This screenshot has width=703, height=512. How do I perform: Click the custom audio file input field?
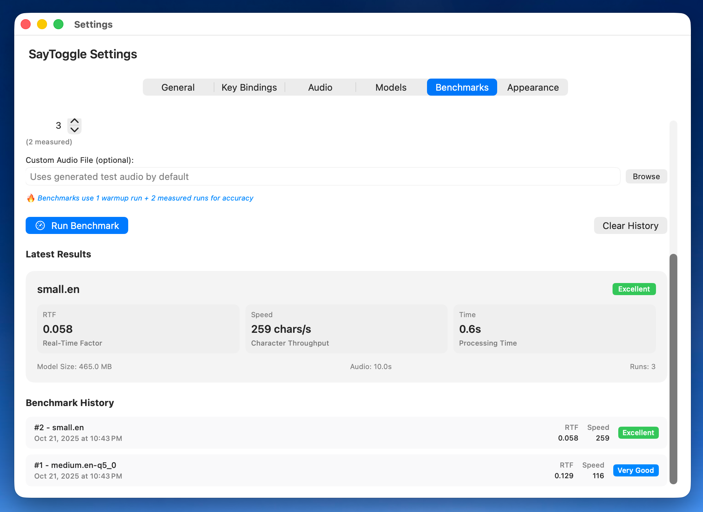pos(321,176)
